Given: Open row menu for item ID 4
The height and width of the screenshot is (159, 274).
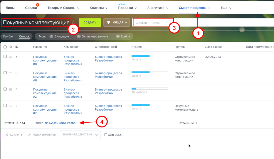Looking at the screenshot, I should [11, 89].
